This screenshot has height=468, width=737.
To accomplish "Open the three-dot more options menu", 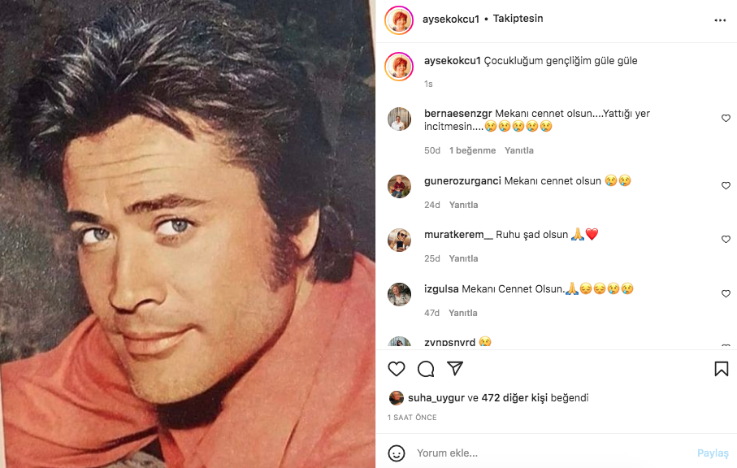I will point(720,20).
